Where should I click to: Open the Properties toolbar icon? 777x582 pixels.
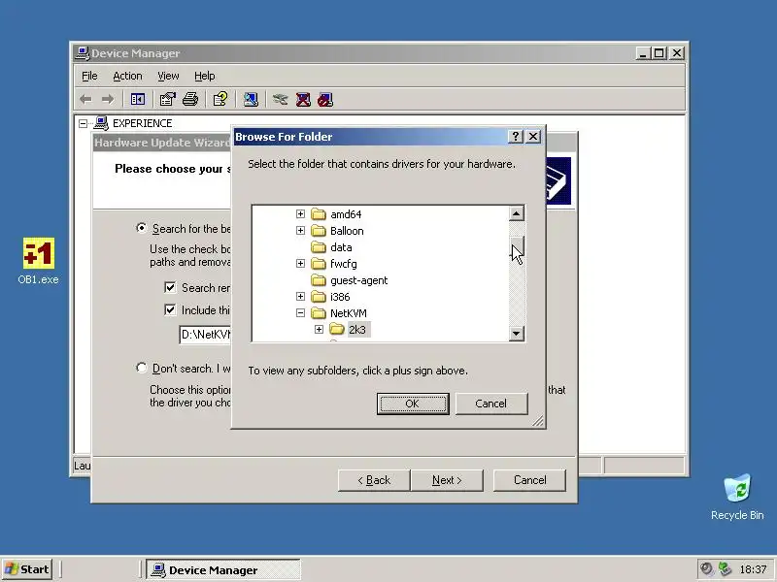[x=167, y=100]
